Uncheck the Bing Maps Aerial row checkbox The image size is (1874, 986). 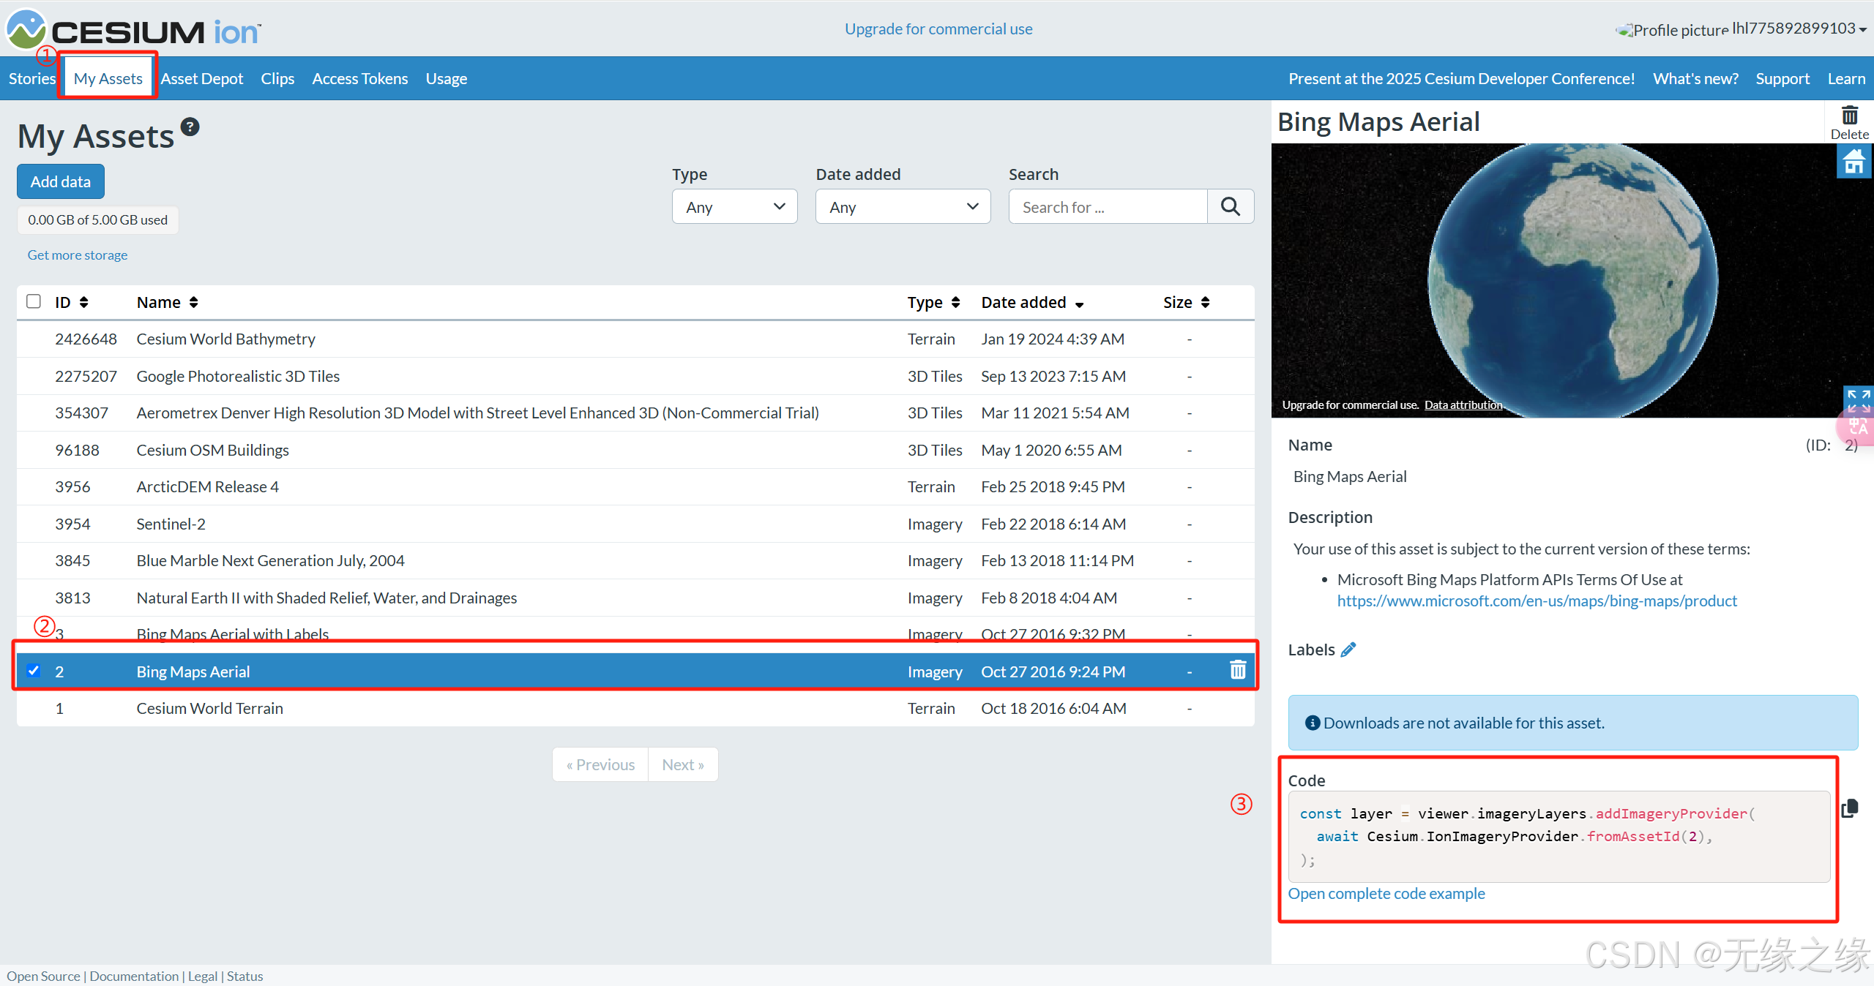pyautogui.click(x=34, y=671)
